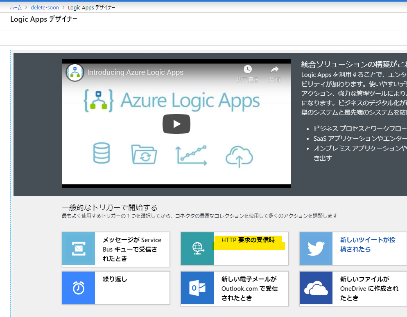The image size is (407, 317).
Task: Click the share arrow icon on video
Action: pos(274,69)
